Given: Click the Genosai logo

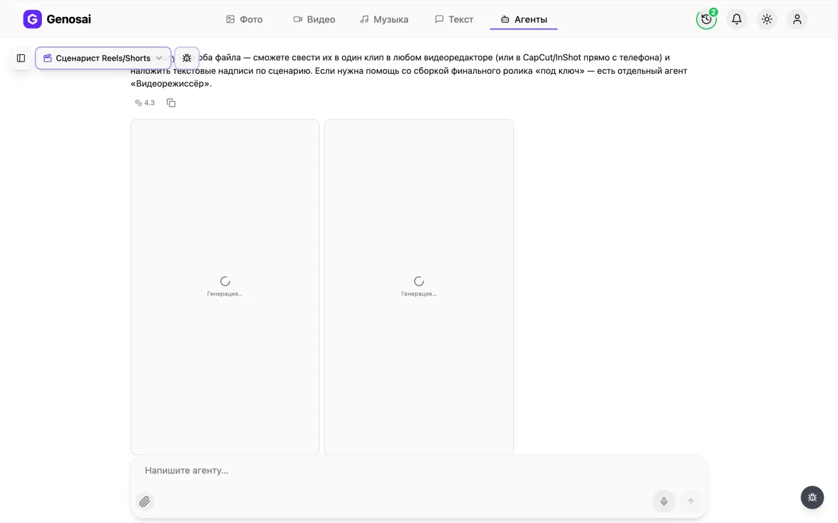Looking at the screenshot, I should pos(32,20).
